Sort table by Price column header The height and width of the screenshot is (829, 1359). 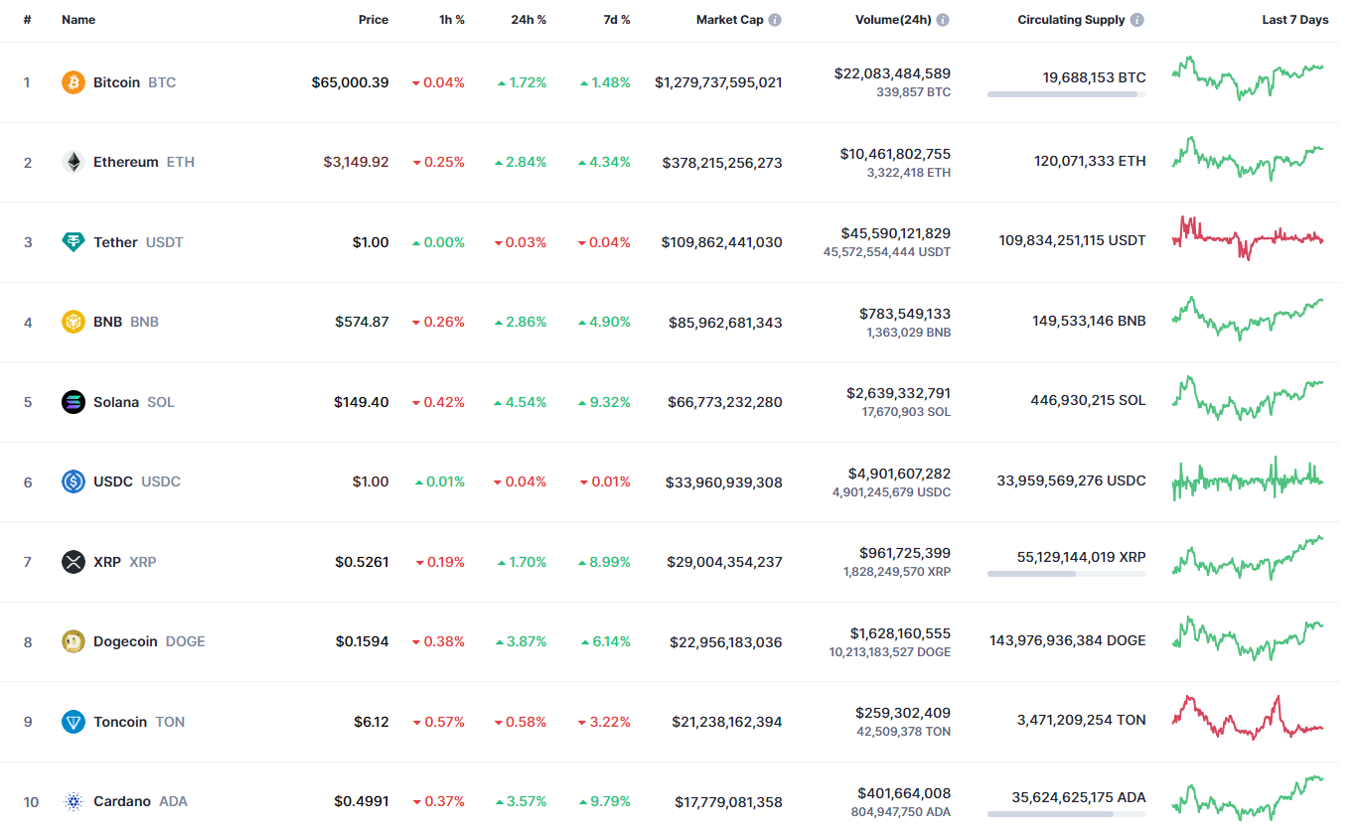tap(374, 20)
